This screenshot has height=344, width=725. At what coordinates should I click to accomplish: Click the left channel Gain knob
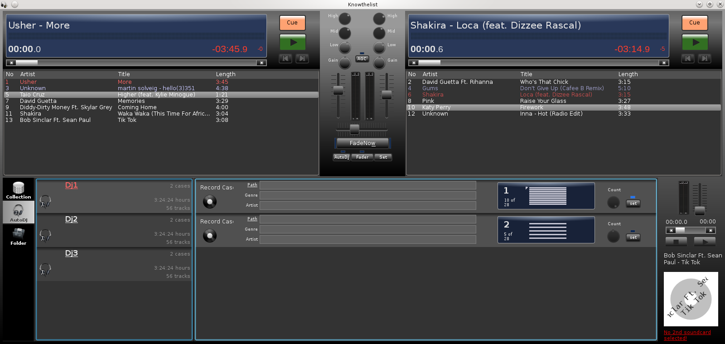click(345, 63)
